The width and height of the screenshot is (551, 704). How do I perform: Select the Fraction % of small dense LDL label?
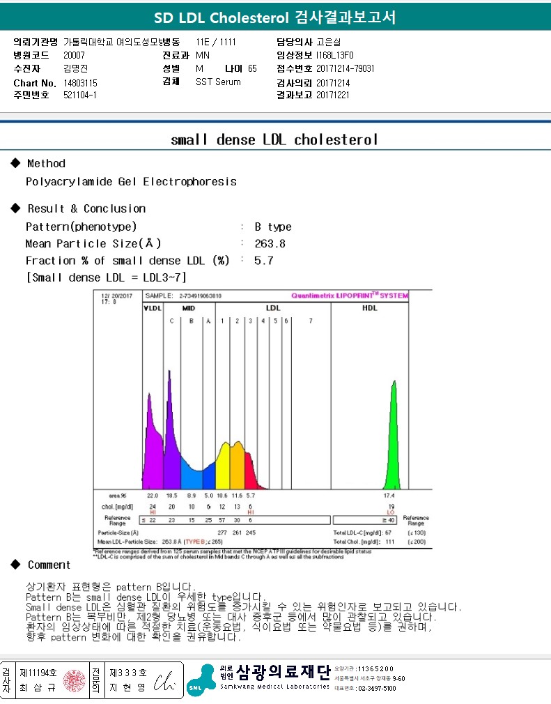(127, 261)
